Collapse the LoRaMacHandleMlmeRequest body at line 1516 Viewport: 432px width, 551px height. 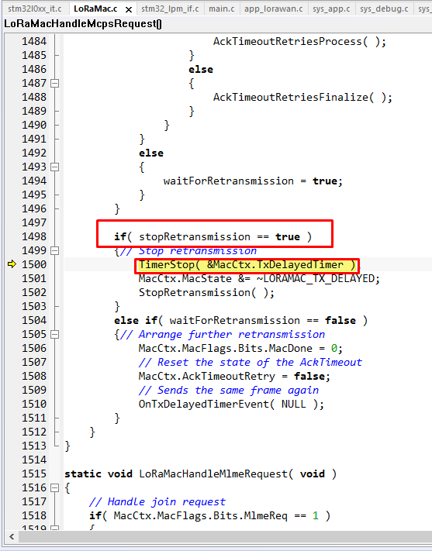pos(54,487)
